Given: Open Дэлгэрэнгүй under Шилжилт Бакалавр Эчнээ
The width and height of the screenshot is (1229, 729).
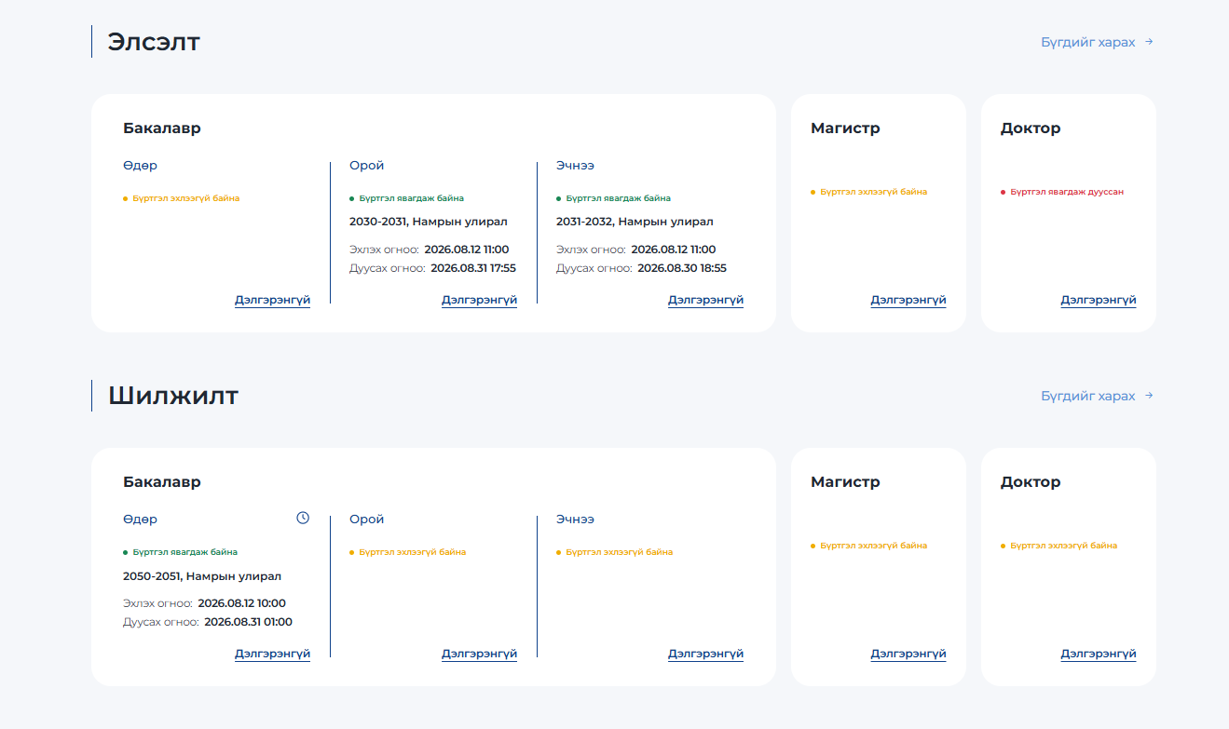Looking at the screenshot, I should 705,654.
